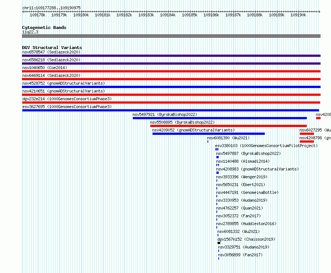
Task: Click the nsv6578547 (Sedlazeck2020) label
Action: click(x=51, y=52)
